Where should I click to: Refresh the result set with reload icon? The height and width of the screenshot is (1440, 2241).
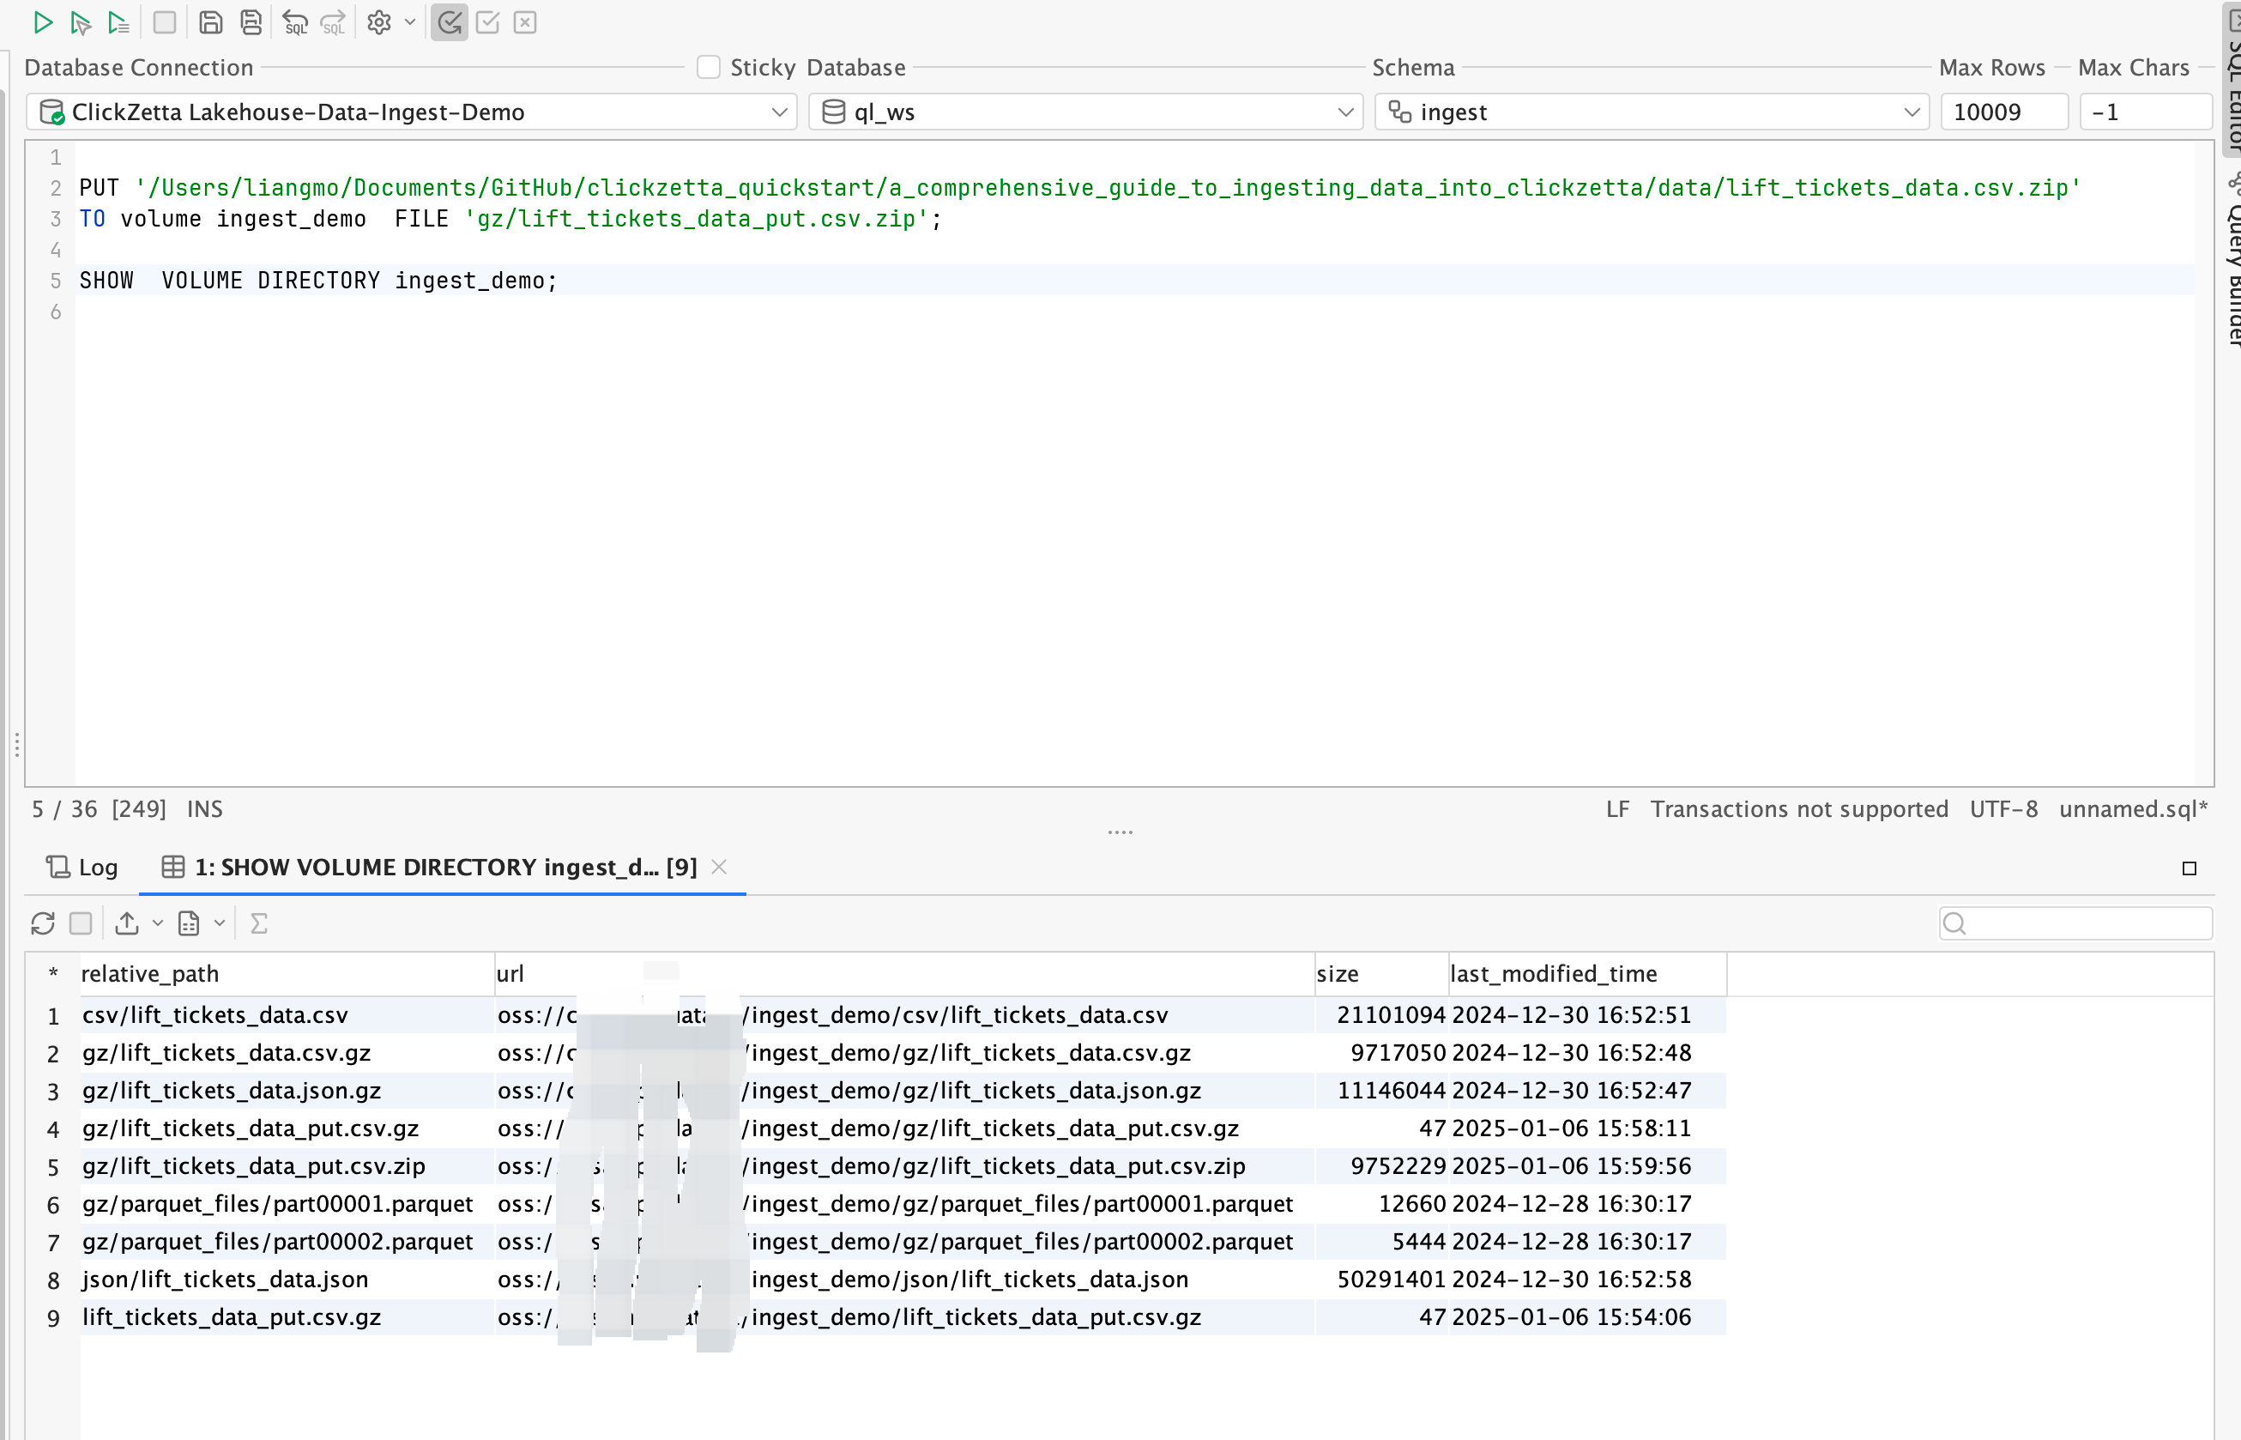[43, 924]
